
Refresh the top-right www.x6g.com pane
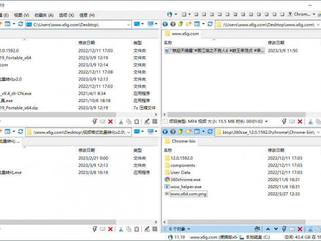(x=210, y=24)
